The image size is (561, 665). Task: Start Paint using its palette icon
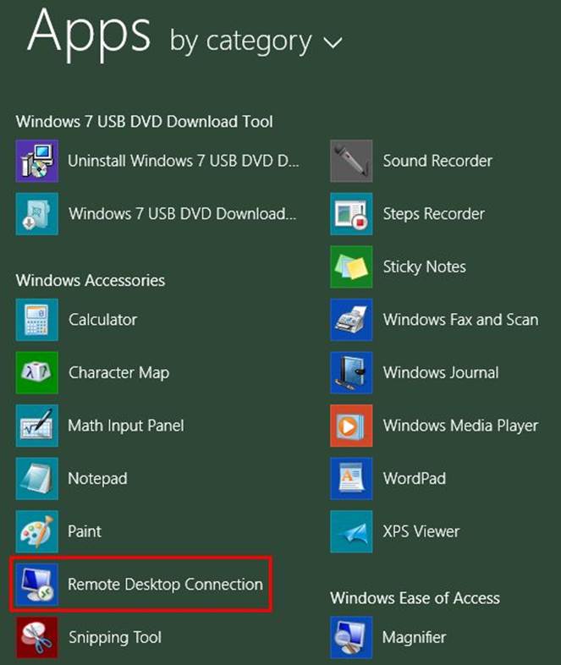click(37, 531)
